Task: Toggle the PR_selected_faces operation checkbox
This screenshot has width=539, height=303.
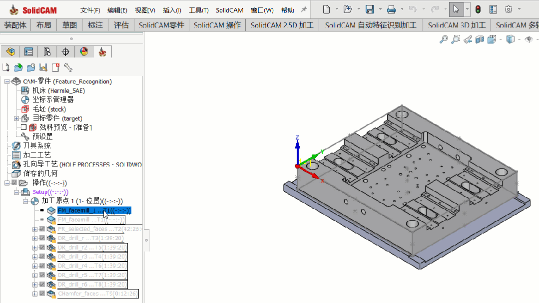Action: click(x=42, y=228)
